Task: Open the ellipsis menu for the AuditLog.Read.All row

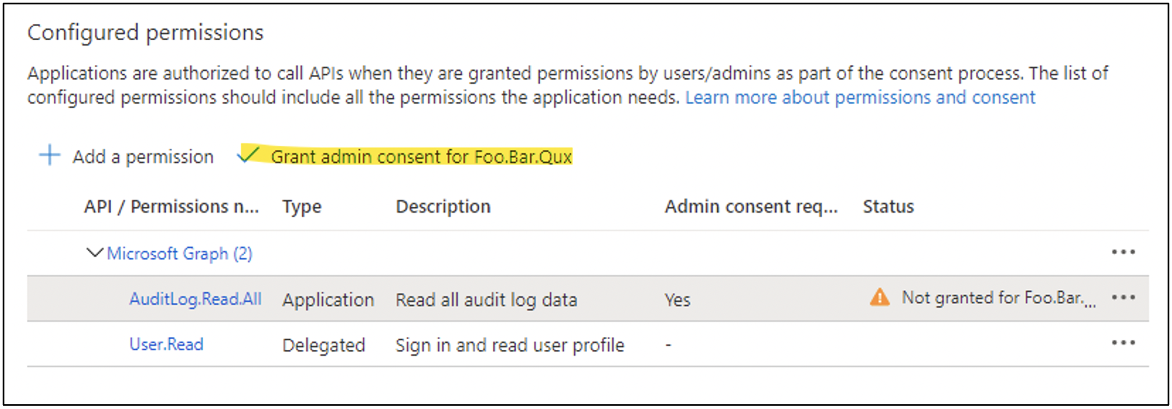Action: coord(1123,297)
